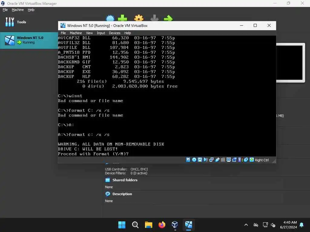Image resolution: width=310 pixels, height=232 pixels.
Task: Open Machine menu in VirtualBox Manager
Action: [18, 10]
